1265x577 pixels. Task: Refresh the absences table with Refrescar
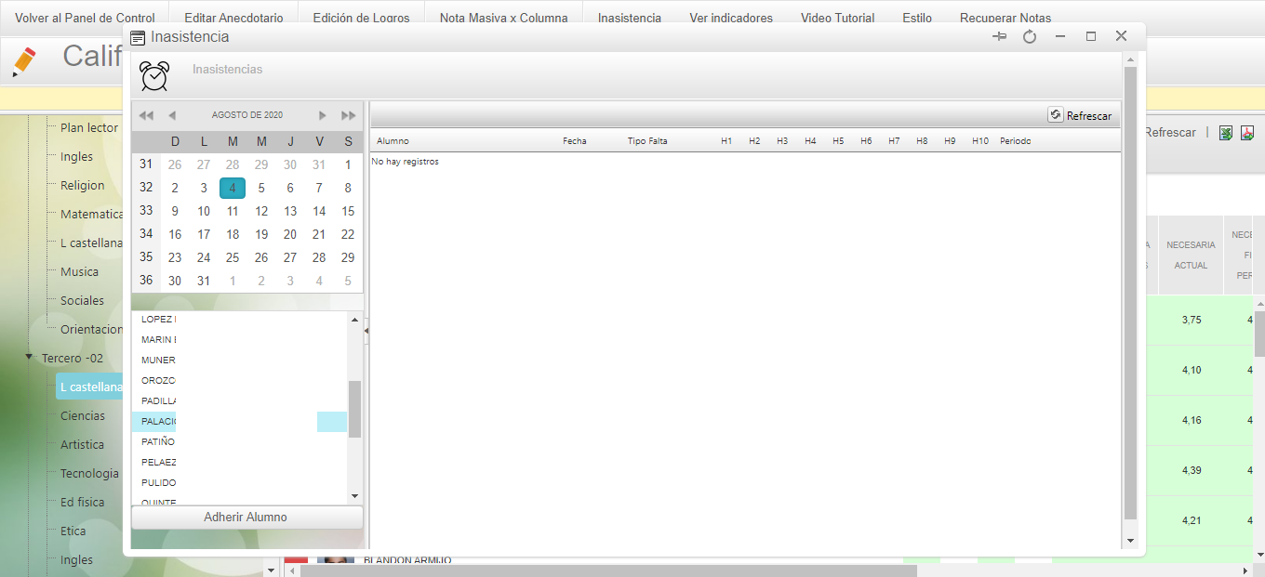[x=1080, y=115]
